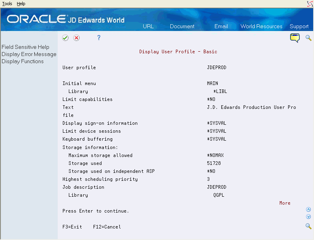
Task: Click Display sign-on information value *SYSVAL
Action: pyautogui.click(x=216, y=123)
